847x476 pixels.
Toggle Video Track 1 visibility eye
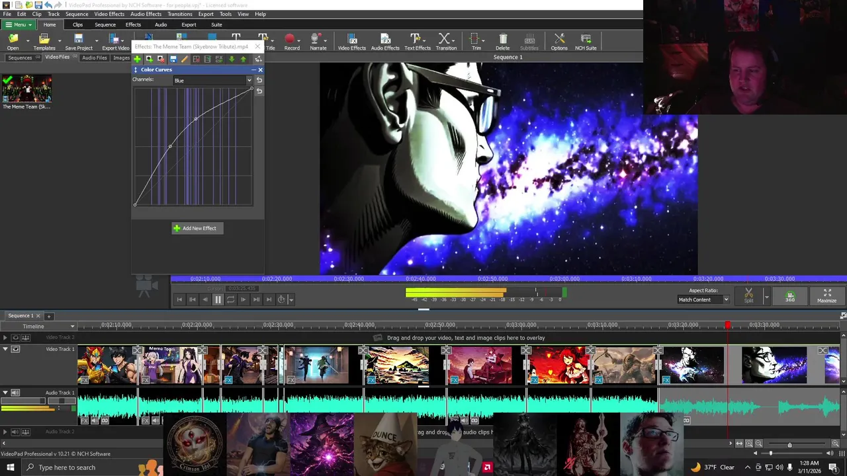pos(15,349)
